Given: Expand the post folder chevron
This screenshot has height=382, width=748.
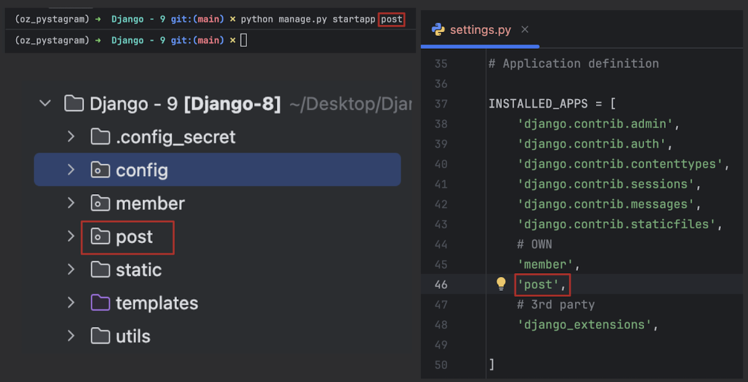Looking at the screenshot, I should click(x=71, y=236).
